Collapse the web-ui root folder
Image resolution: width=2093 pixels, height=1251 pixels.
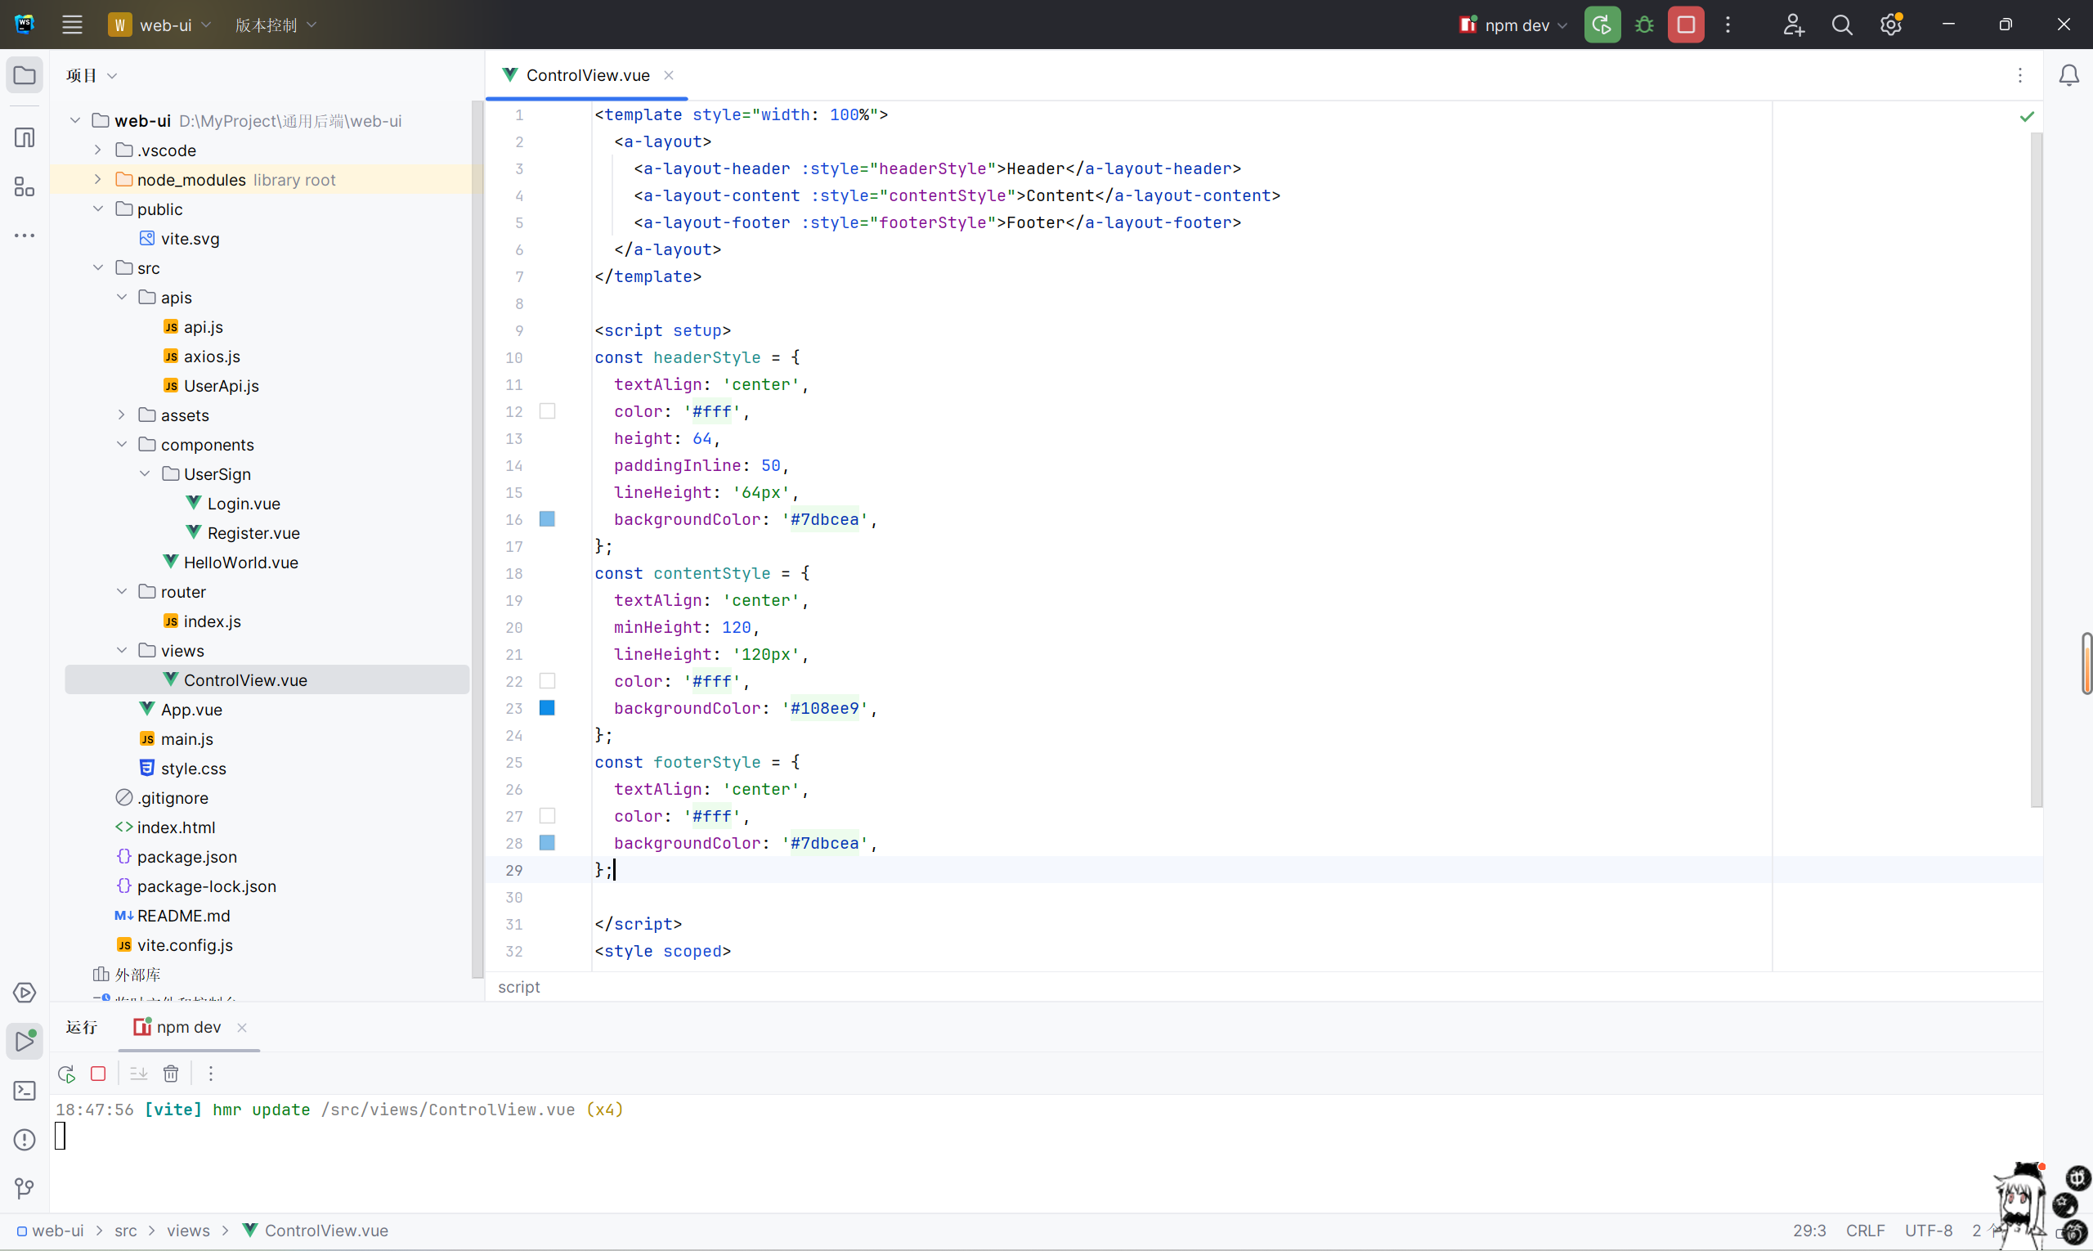point(75,120)
